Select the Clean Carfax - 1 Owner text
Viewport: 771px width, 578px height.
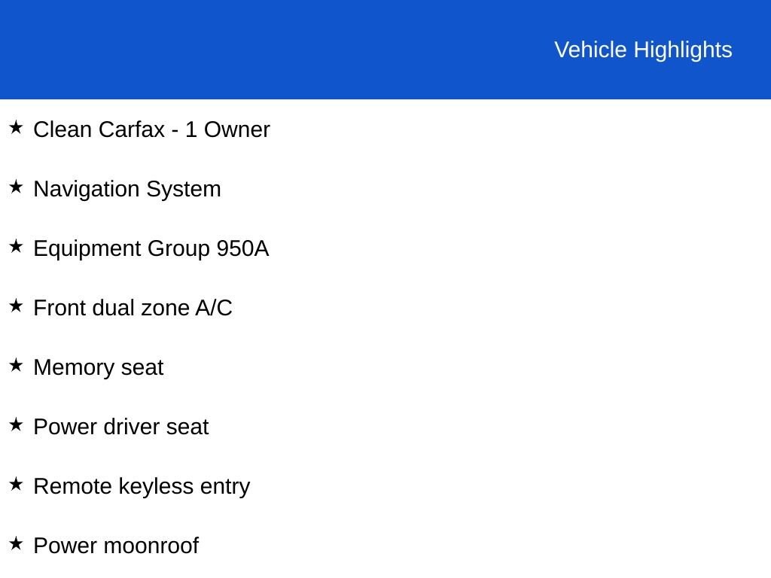[151, 129]
